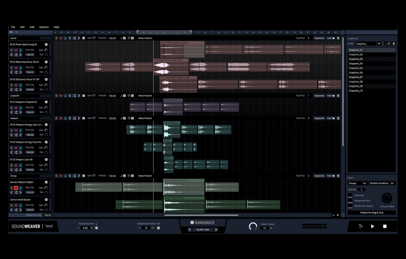Click the randomize gain dice icon on weapon group
The image size is (406, 259).
(84, 118)
